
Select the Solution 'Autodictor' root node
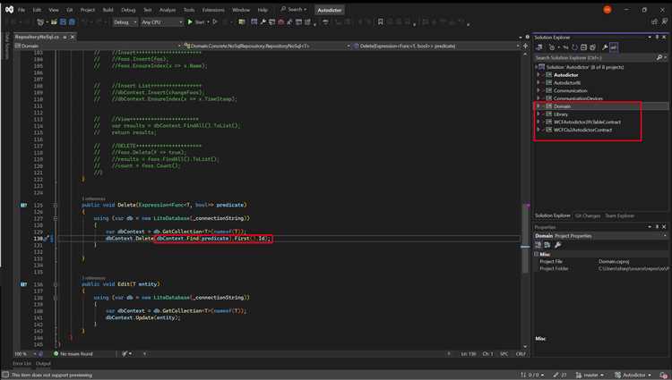(x=584, y=67)
